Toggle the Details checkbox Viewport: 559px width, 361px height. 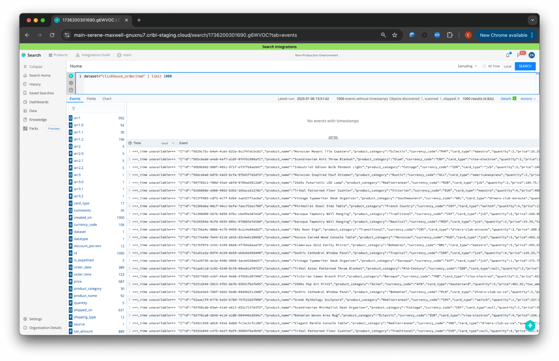click(515, 99)
